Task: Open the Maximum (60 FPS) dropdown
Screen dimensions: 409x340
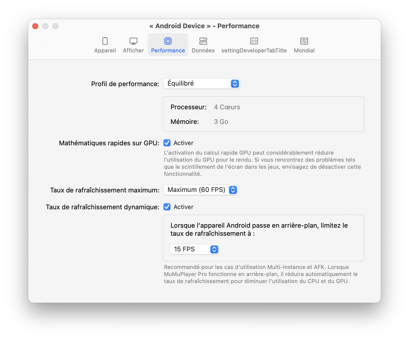Action: pos(200,190)
